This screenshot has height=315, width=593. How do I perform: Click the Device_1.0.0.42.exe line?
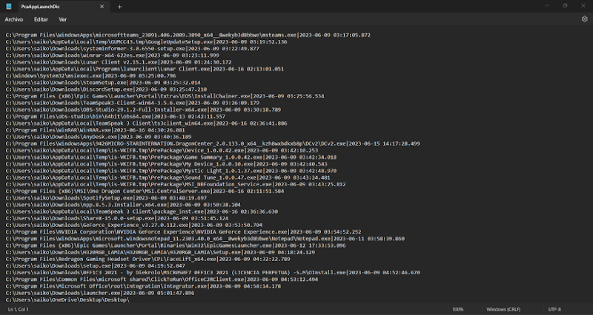[162, 151]
